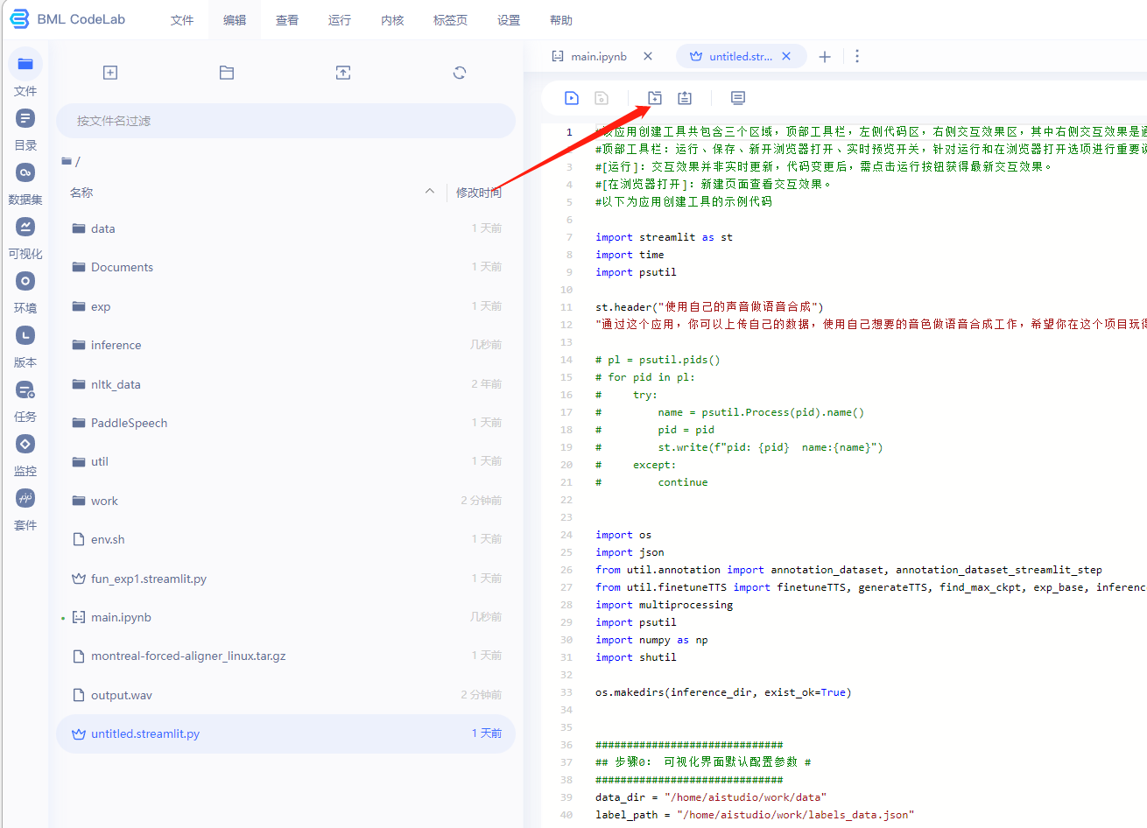Open the 任务 sidebar panel icon
This screenshot has width=1147, height=828.
(25, 389)
